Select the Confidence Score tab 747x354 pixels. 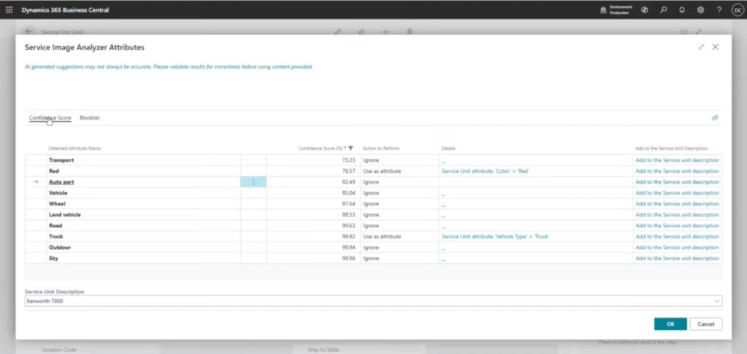pos(50,117)
